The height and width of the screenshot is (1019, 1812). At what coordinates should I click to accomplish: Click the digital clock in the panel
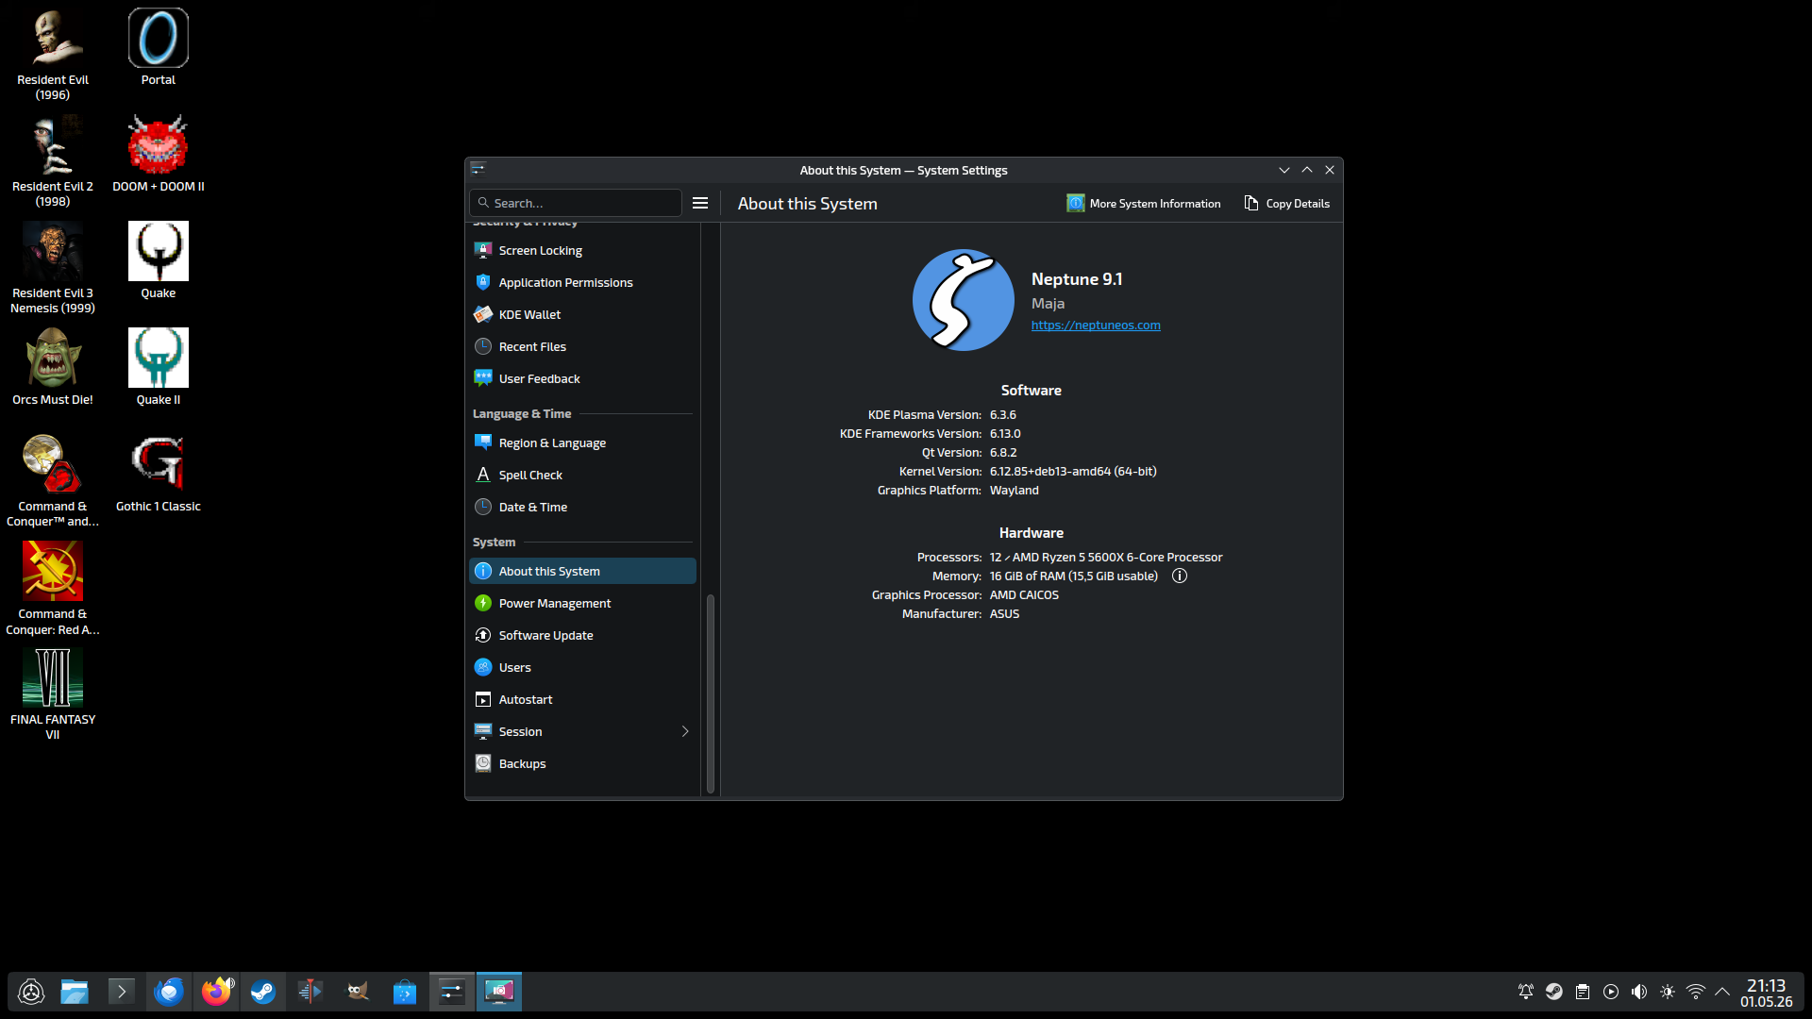tap(1767, 993)
